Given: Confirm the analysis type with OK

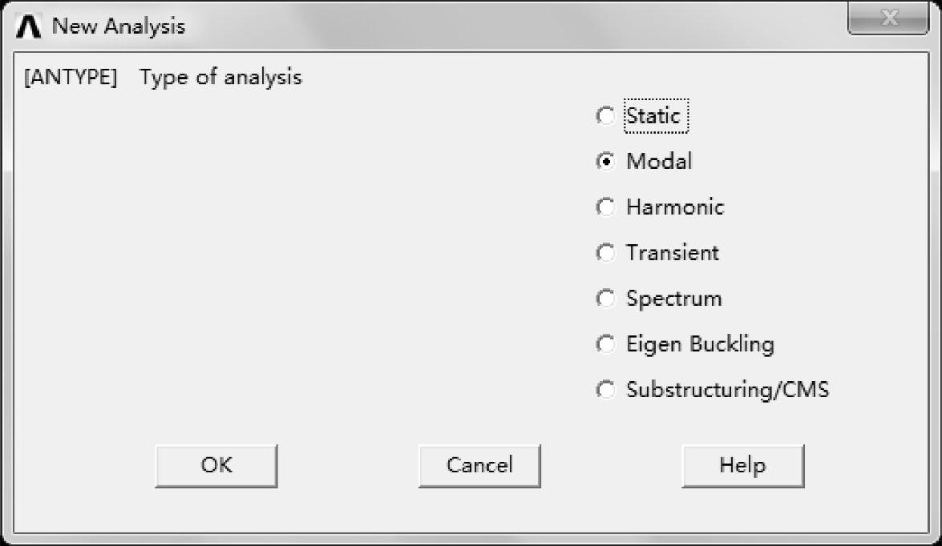Looking at the screenshot, I should (x=216, y=465).
